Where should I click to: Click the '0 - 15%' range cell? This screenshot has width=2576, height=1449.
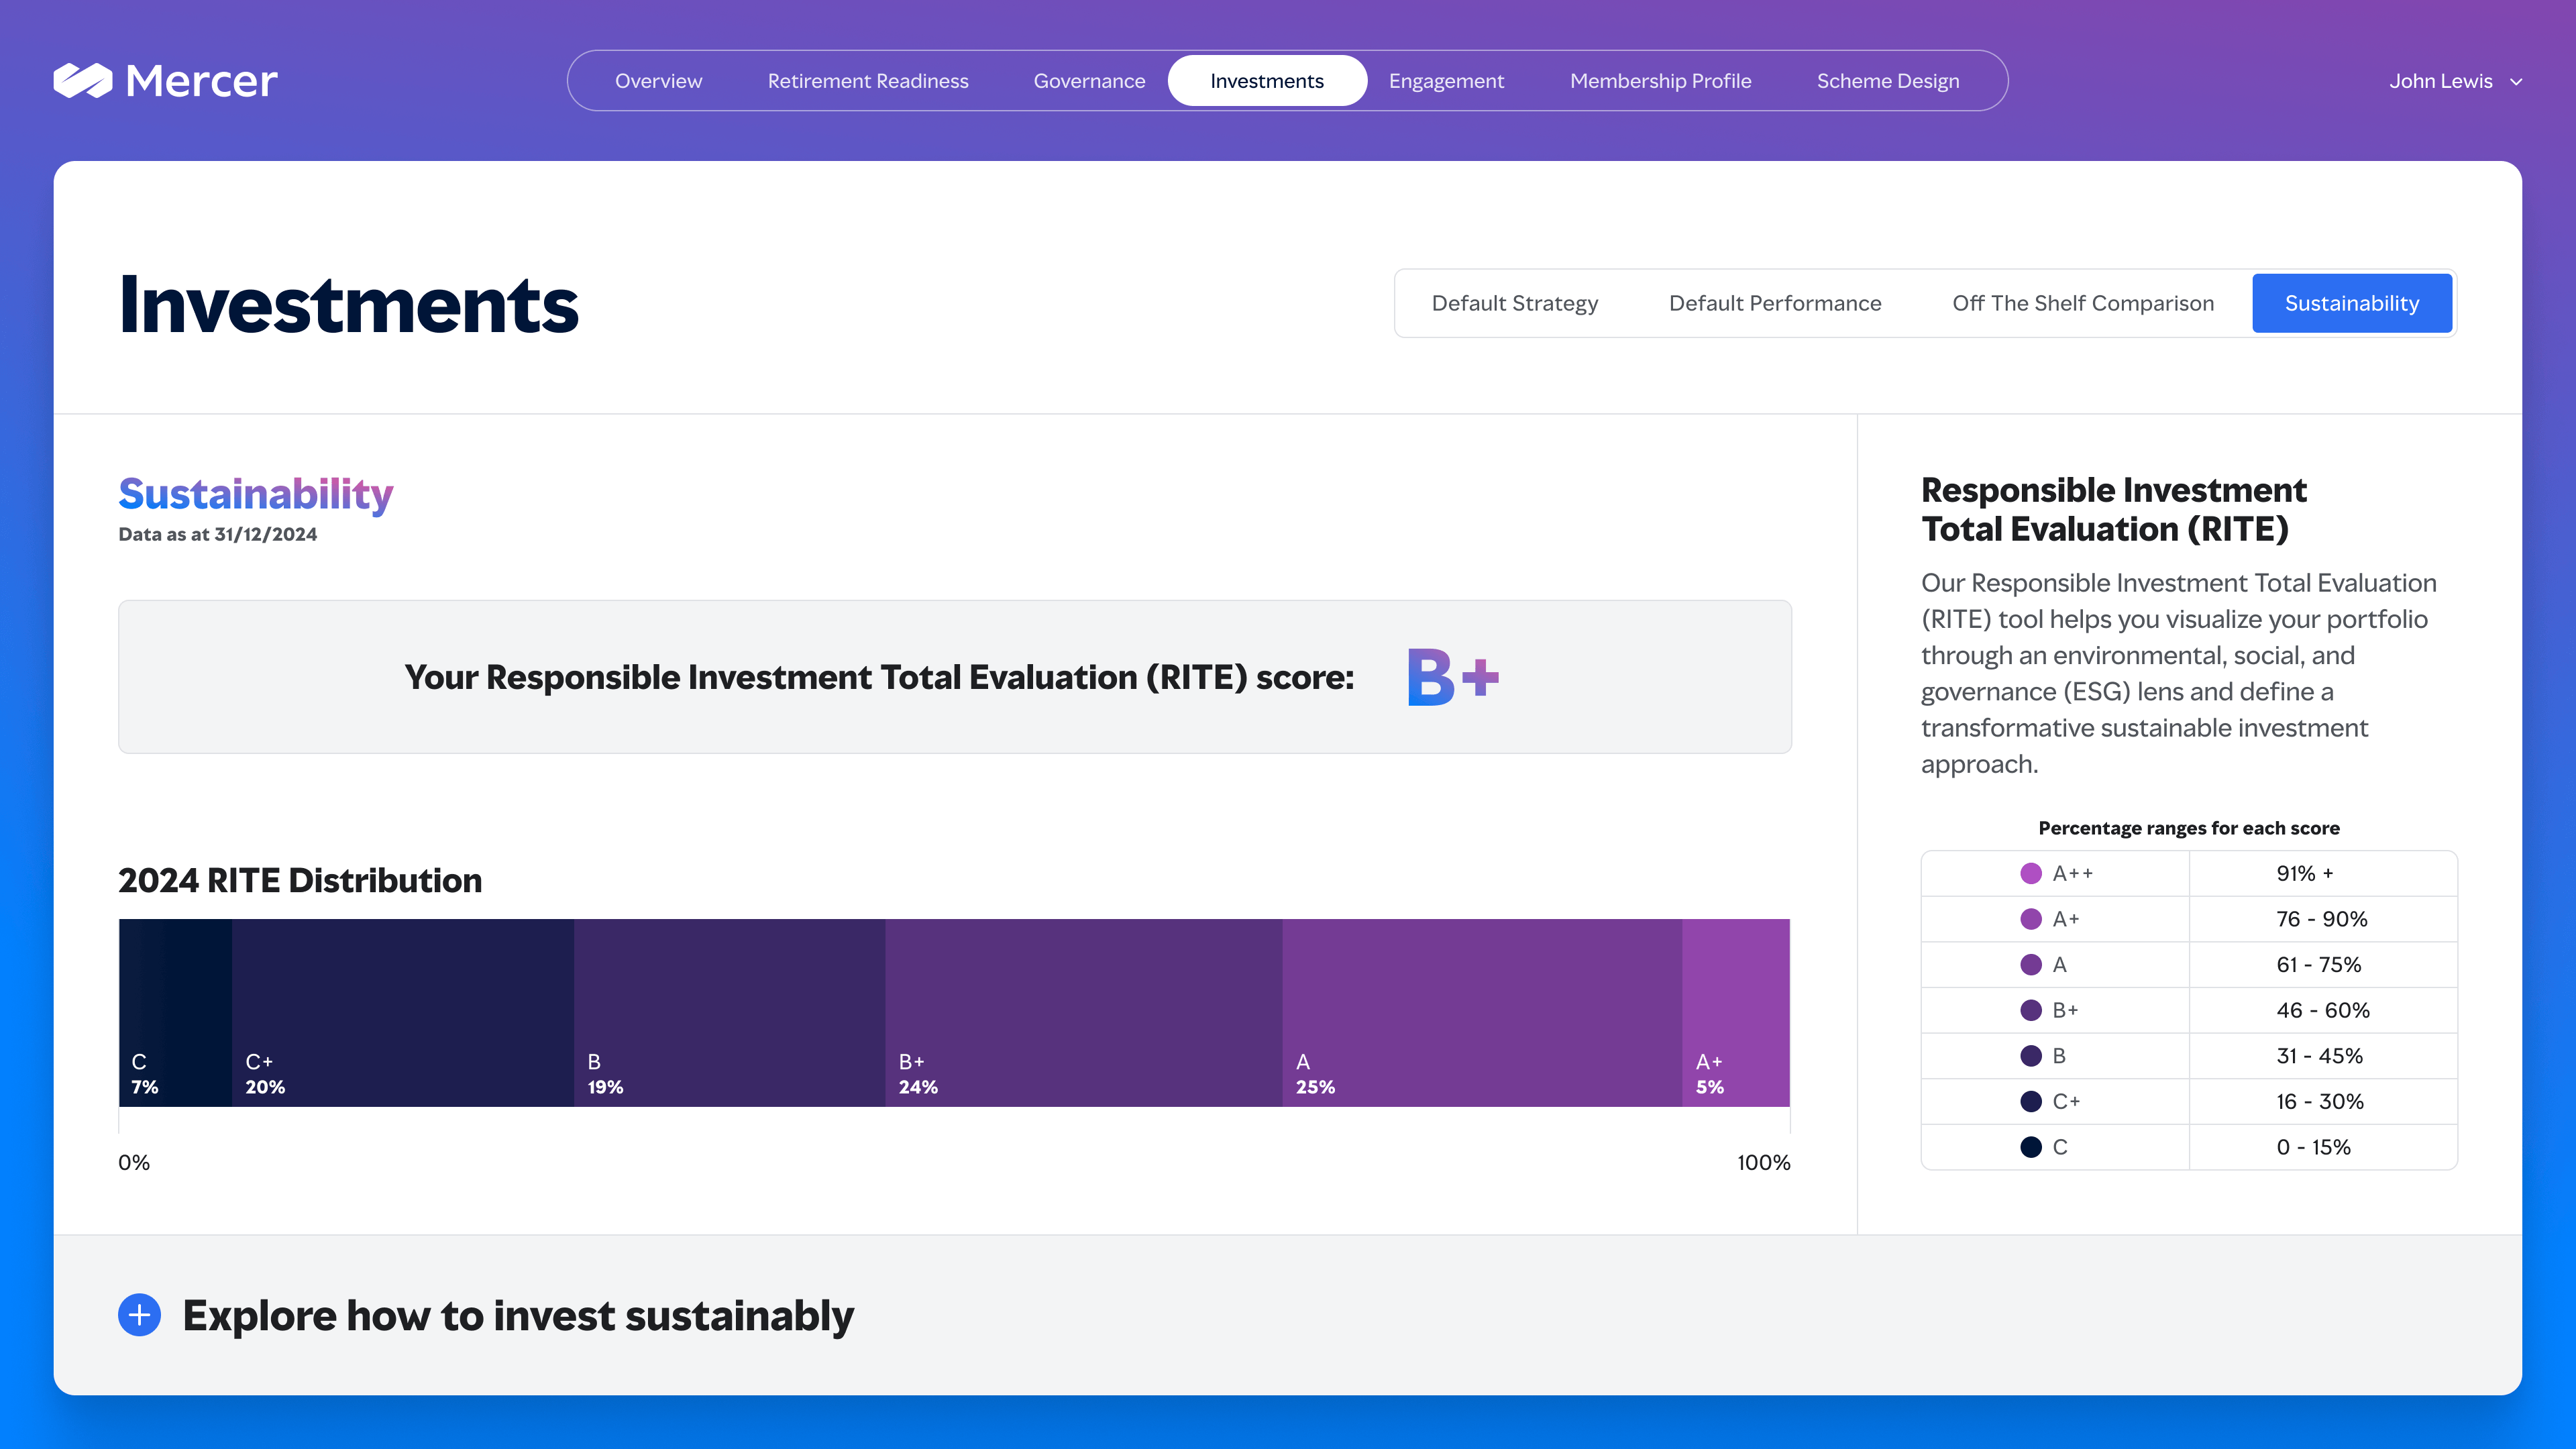2323,1147
